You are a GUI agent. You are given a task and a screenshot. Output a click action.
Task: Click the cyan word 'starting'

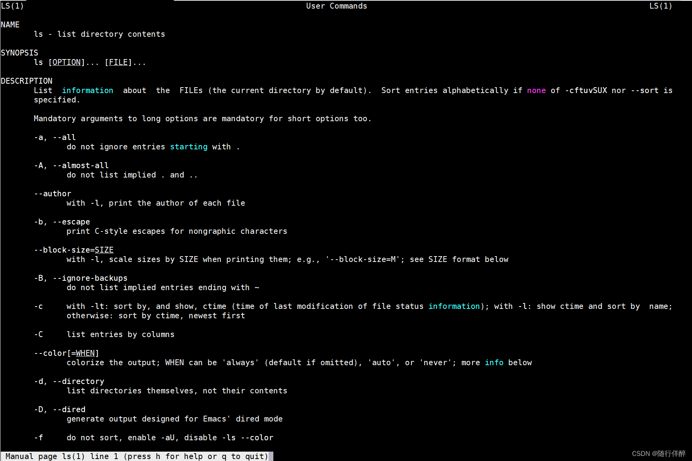tap(189, 147)
